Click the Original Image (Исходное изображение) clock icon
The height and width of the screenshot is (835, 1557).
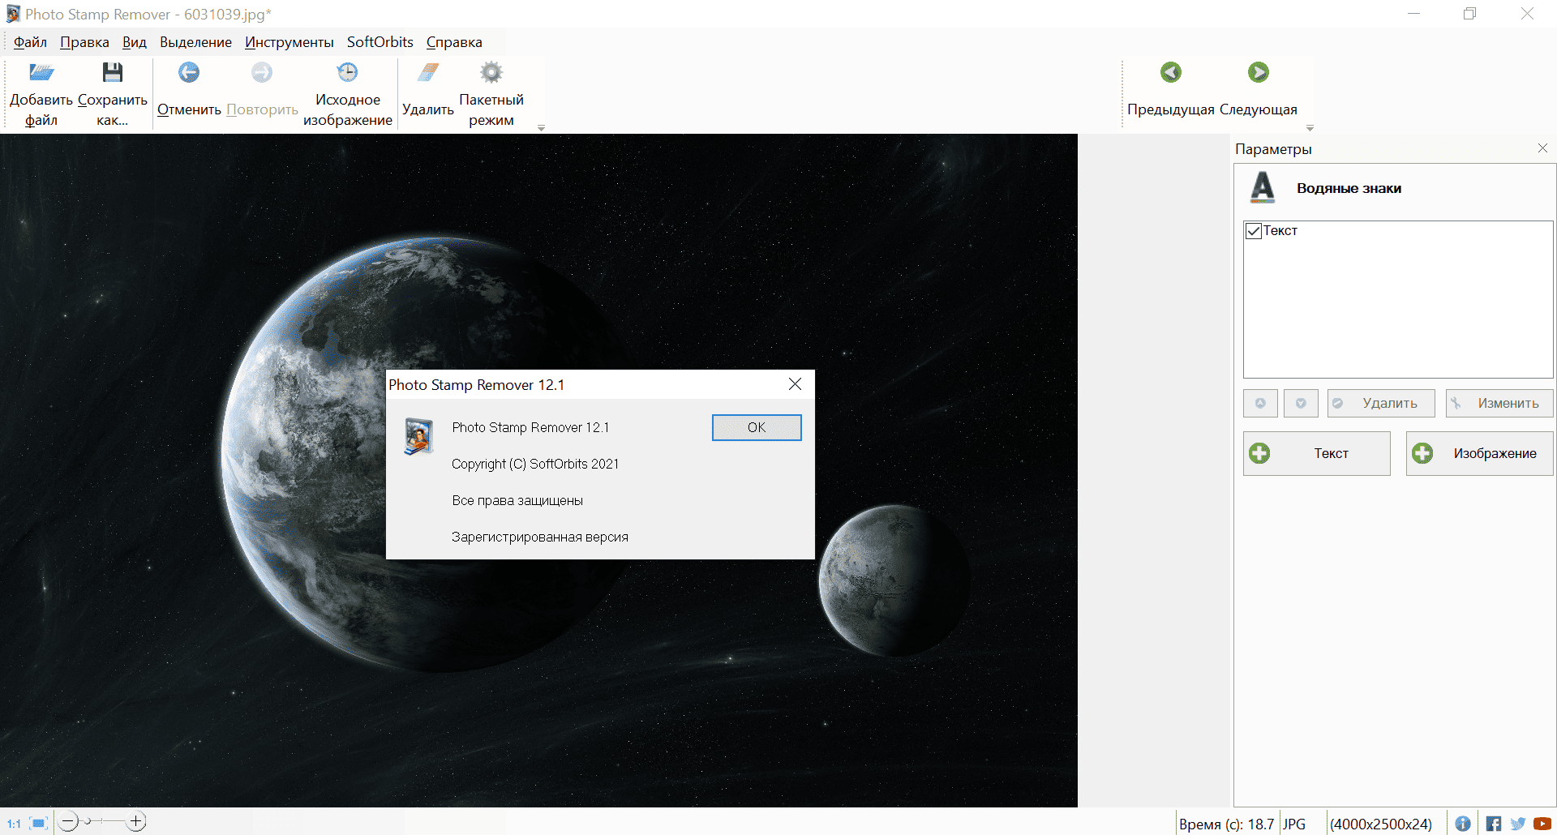point(347,73)
